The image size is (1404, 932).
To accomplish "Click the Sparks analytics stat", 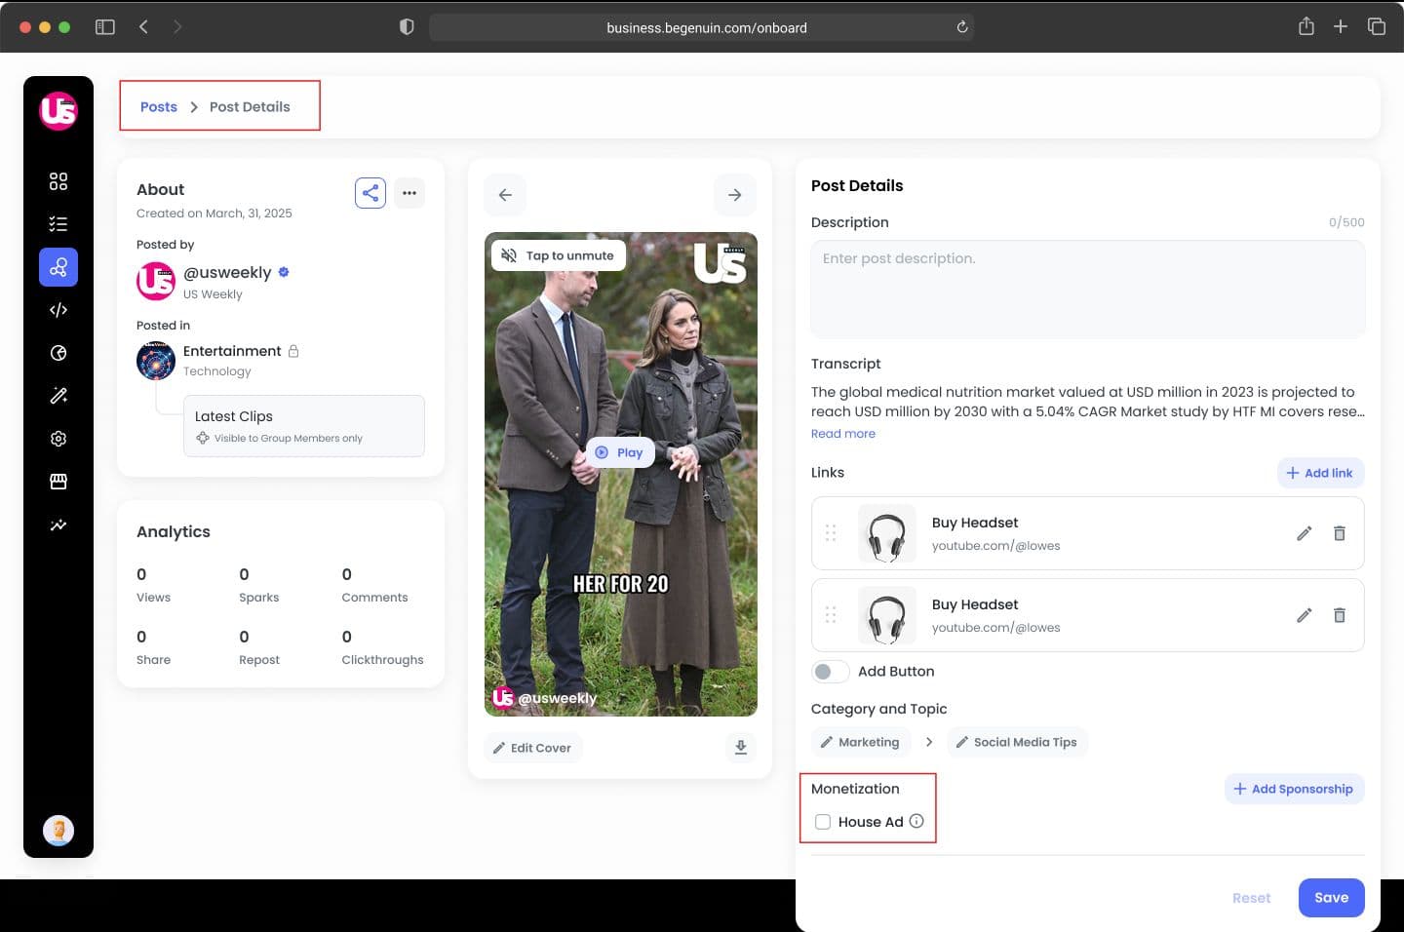I will 259,585.
